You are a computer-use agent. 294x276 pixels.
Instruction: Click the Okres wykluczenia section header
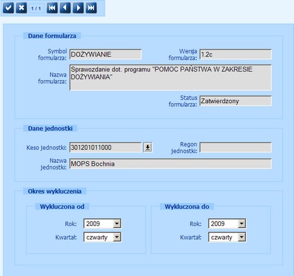click(55, 191)
